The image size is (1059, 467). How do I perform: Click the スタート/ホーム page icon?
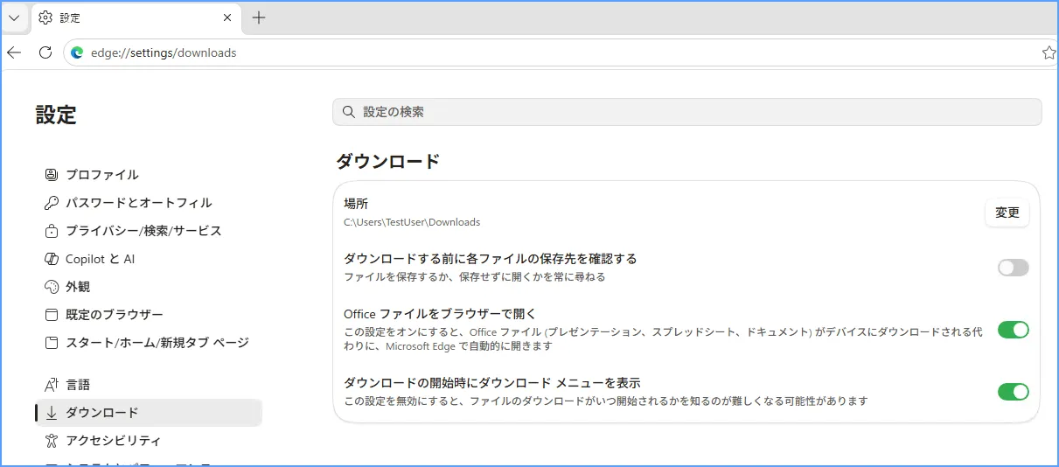click(51, 343)
